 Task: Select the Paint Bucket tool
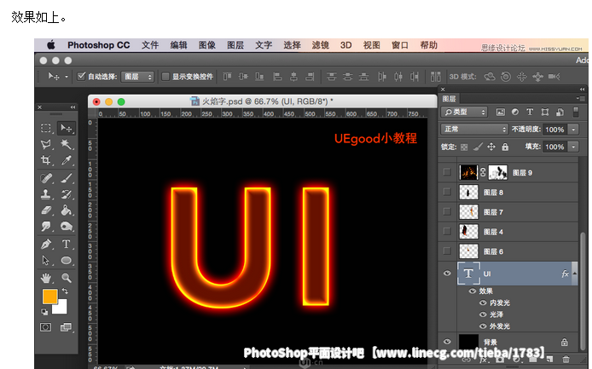[66, 210]
